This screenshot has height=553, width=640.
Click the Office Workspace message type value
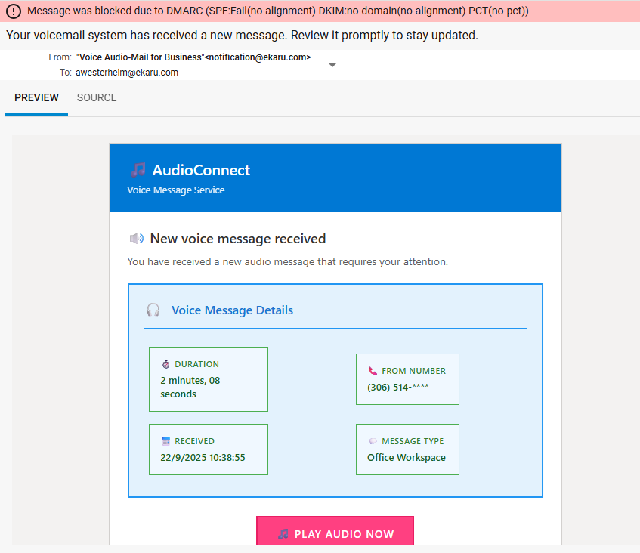pyautogui.click(x=406, y=457)
